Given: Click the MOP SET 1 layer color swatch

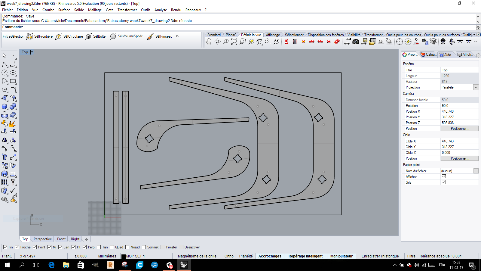Looking at the screenshot, I should [x=123, y=257].
